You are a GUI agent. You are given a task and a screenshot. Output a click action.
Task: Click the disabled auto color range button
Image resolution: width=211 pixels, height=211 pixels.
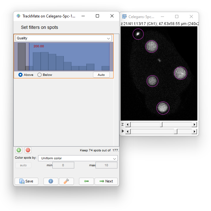[23, 165]
